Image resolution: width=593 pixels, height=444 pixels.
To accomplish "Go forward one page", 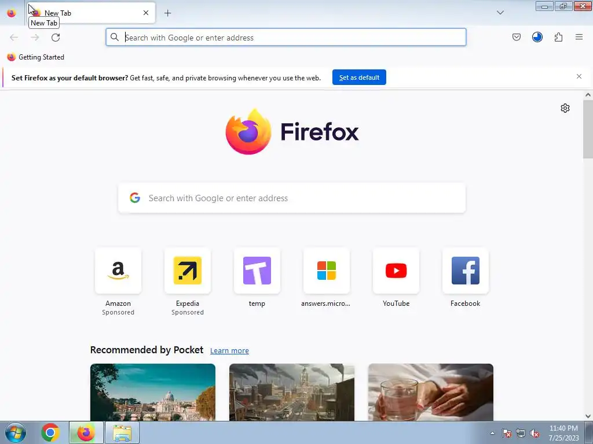I will tap(35, 38).
